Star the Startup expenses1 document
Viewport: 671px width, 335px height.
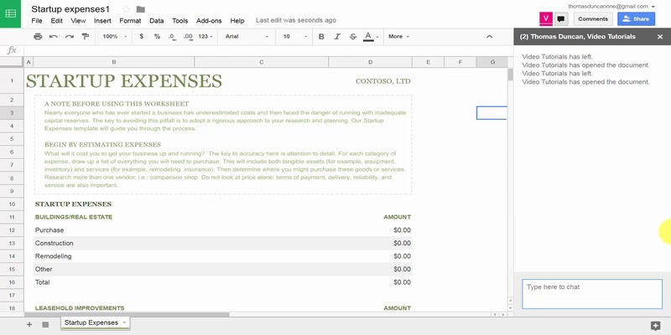[x=126, y=9]
